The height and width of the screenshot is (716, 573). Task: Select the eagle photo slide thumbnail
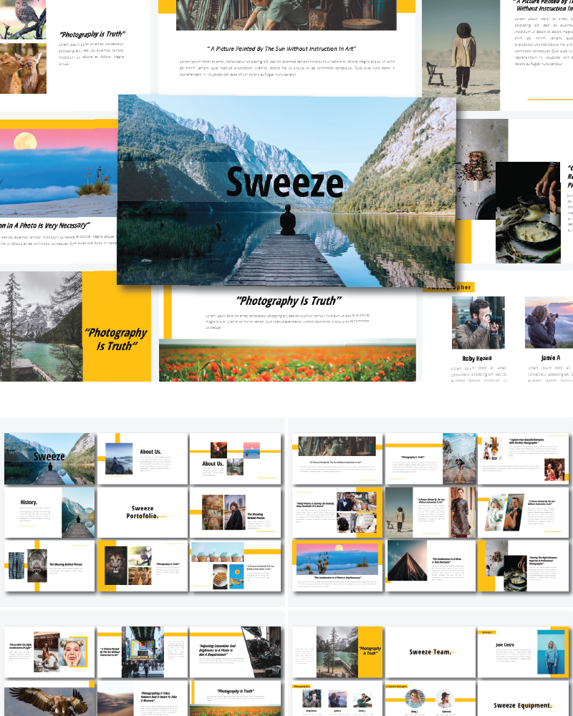pyautogui.click(x=49, y=705)
